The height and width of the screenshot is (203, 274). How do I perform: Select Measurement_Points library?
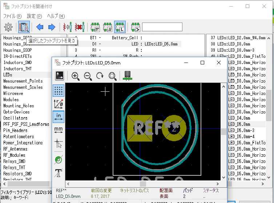point(23,81)
